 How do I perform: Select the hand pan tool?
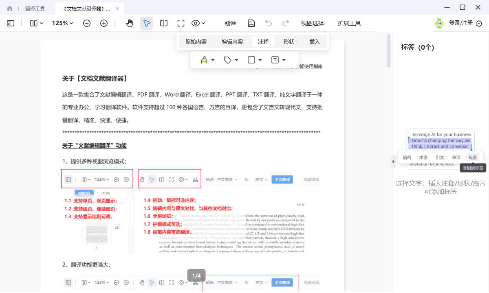(130, 23)
